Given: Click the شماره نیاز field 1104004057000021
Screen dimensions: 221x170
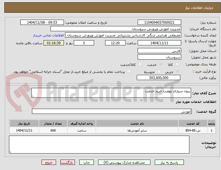Looking at the screenshot, I should click(159, 23).
